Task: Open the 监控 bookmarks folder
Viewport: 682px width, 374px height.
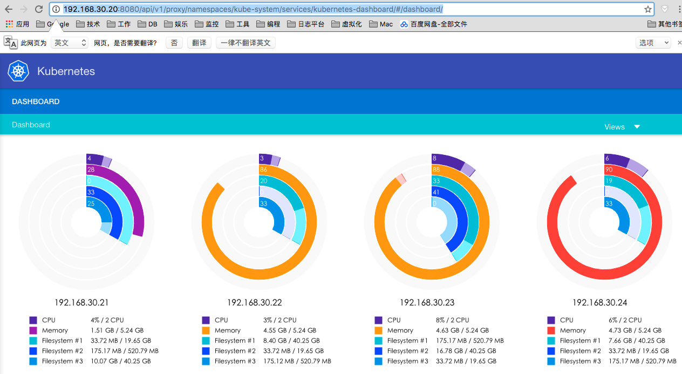Action: (x=207, y=24)
